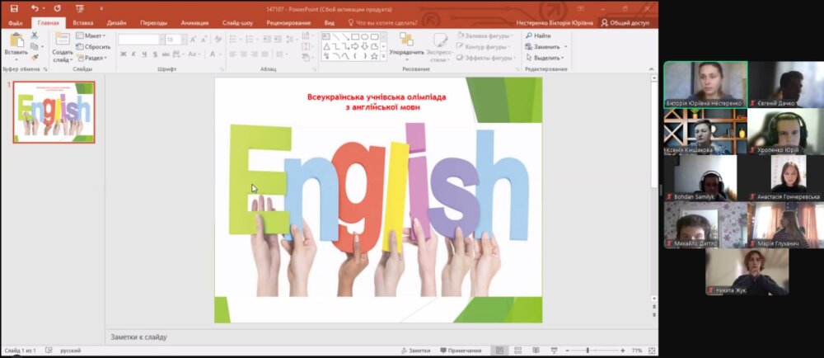
Task: Switch to slide sorter view
Action: (x=517, y=351)
